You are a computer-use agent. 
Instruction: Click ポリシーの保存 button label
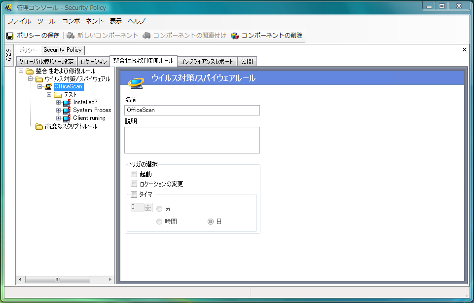38,36
